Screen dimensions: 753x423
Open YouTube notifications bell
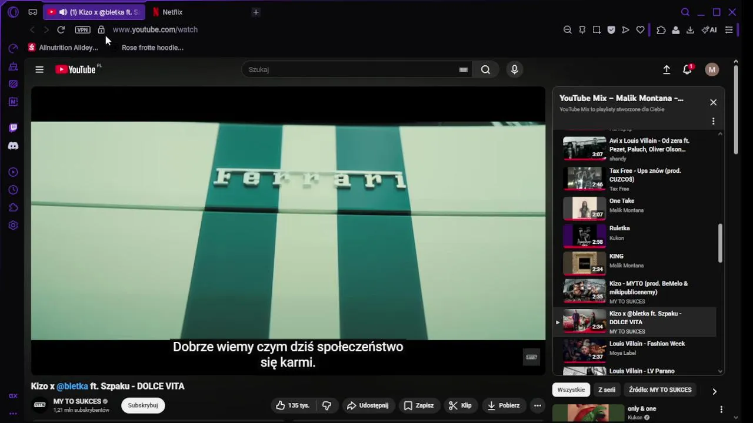point(687,69)
